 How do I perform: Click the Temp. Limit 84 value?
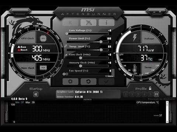pos(110,47)
